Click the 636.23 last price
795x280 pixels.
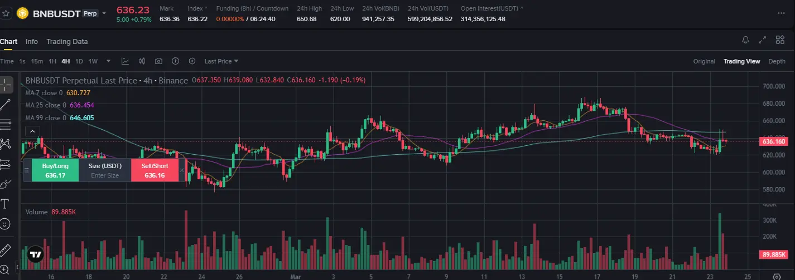(133, 9)
